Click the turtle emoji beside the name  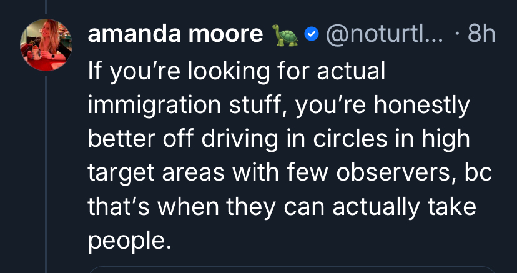(283, 34)
